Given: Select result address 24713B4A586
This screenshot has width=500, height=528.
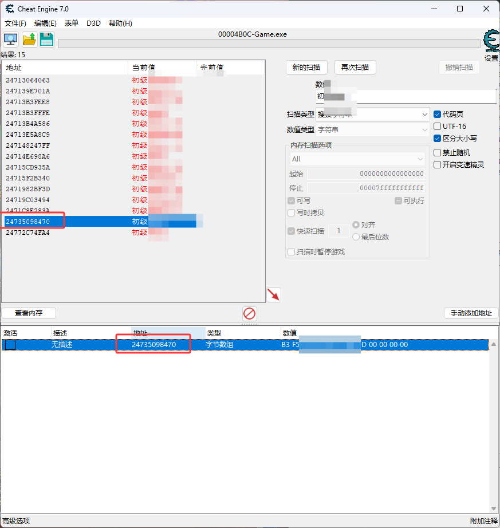Looking at the screenshot, I should point(27,124).
